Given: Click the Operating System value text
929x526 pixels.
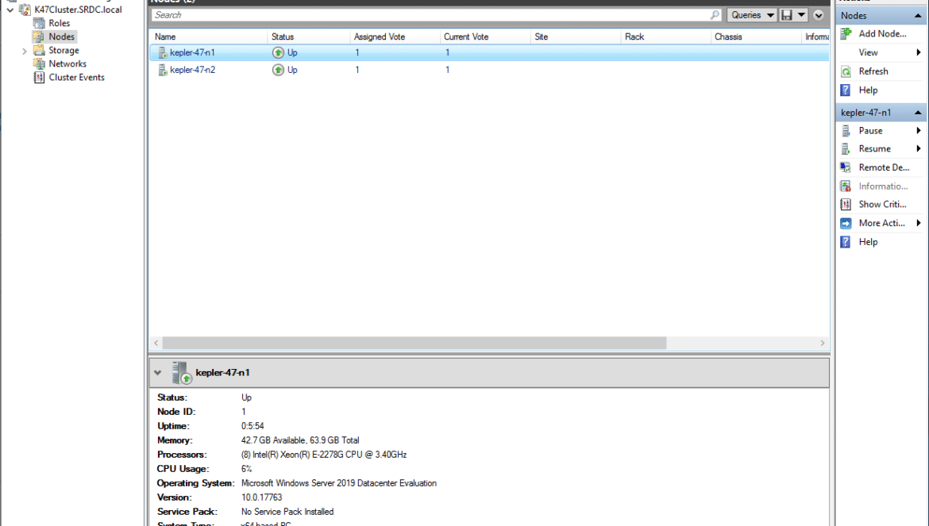Looking at the screenshot, I should 339,483.
